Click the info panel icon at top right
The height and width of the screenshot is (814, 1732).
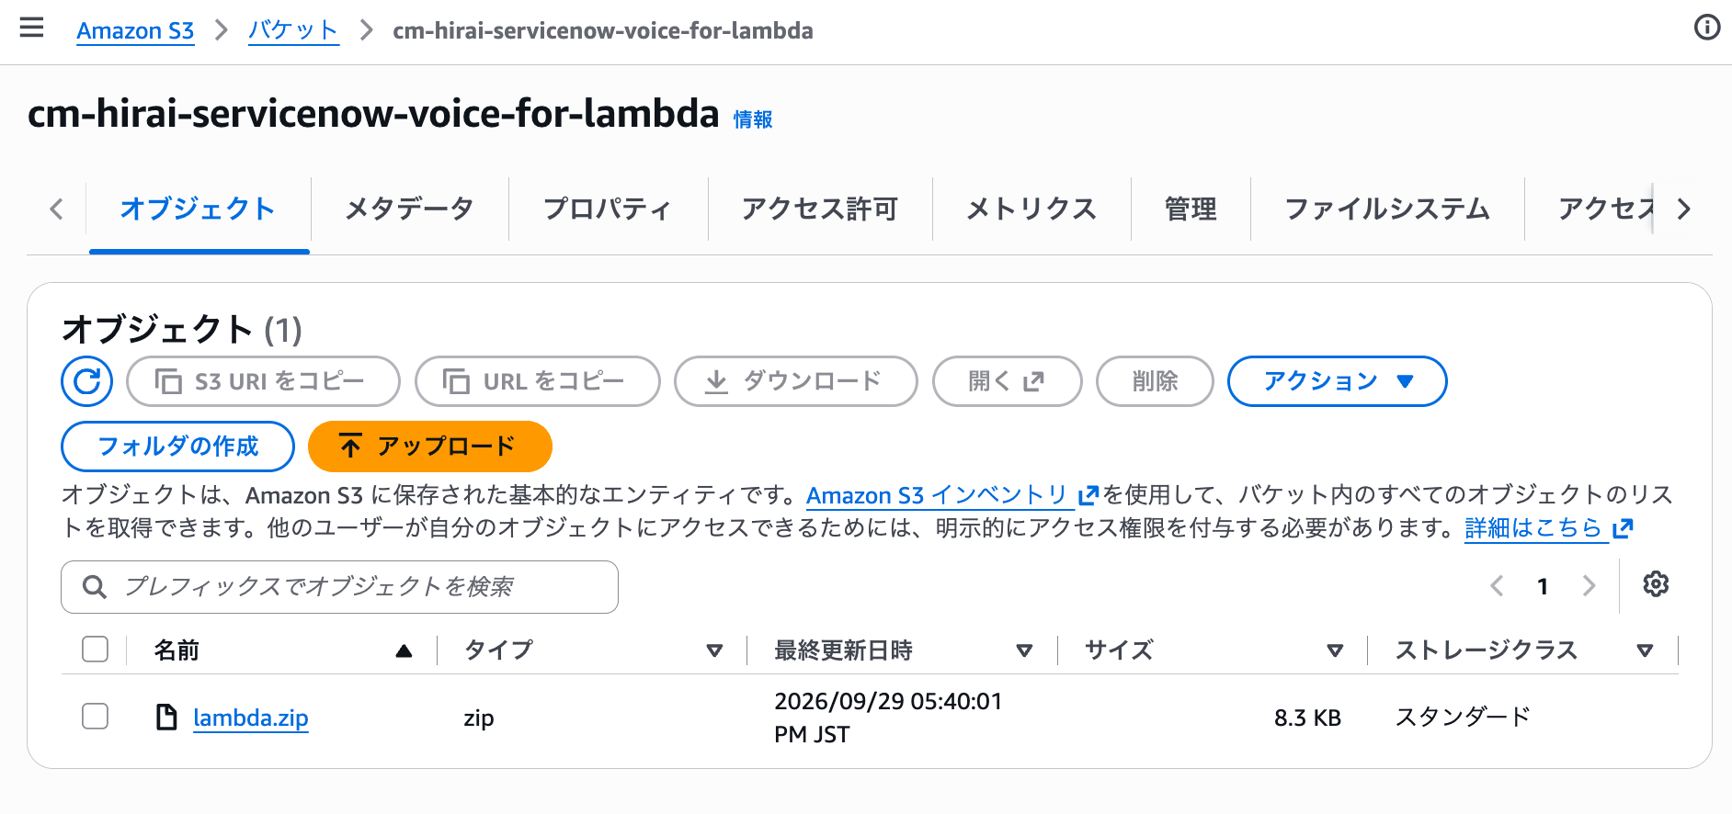pyautogui.click(x=1707, y=28)
